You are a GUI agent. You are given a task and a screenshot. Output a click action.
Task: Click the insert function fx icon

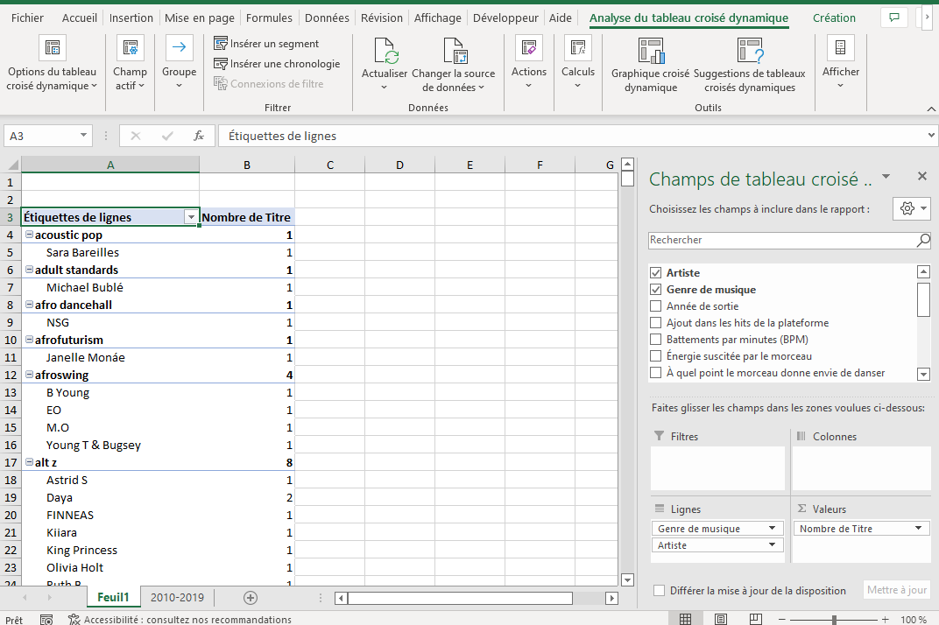point(199,136)
